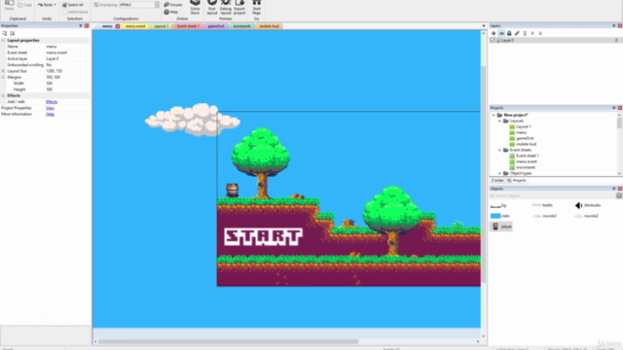This screenshot has height=350, width=623.
Task: Select the nuvola1 object
Action: click(x=544, y=216)
